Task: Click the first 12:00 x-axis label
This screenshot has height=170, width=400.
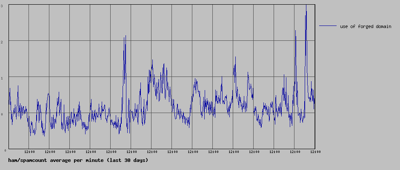Action: (30, 152)
